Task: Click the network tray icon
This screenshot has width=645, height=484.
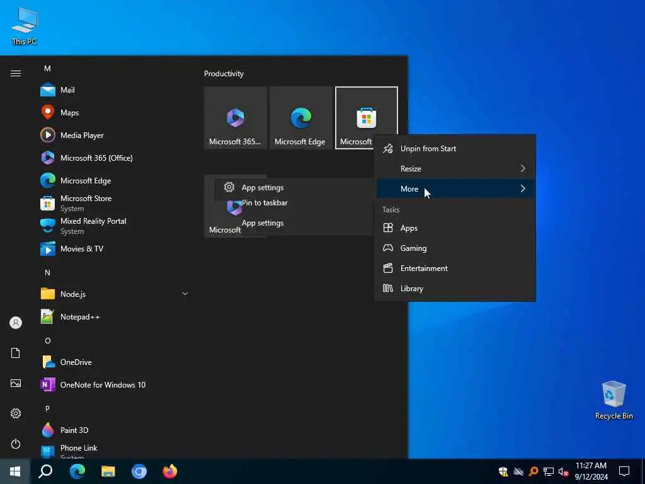Action: click(549, 471)
